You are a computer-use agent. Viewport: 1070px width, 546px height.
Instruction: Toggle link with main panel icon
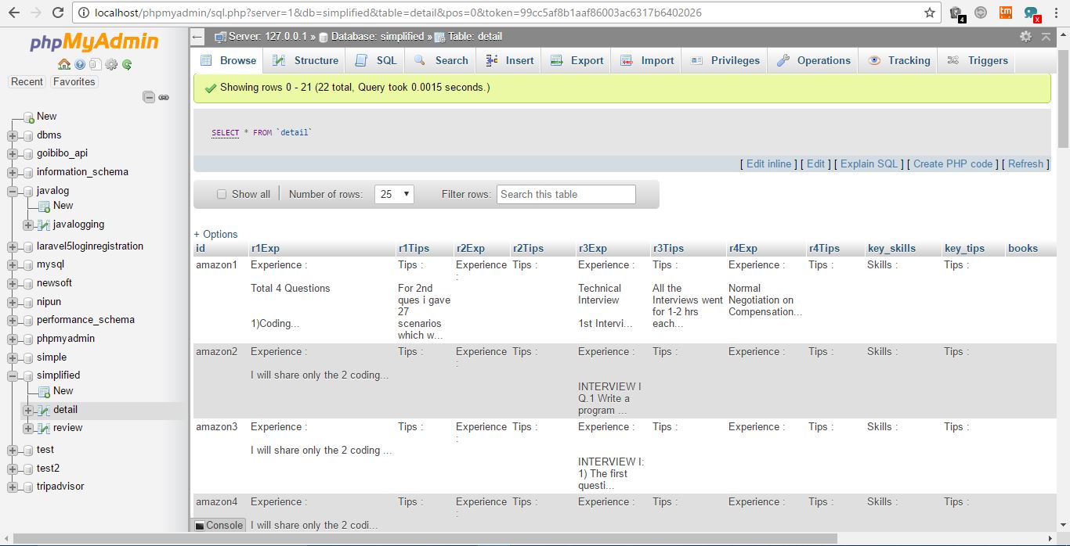164,97
